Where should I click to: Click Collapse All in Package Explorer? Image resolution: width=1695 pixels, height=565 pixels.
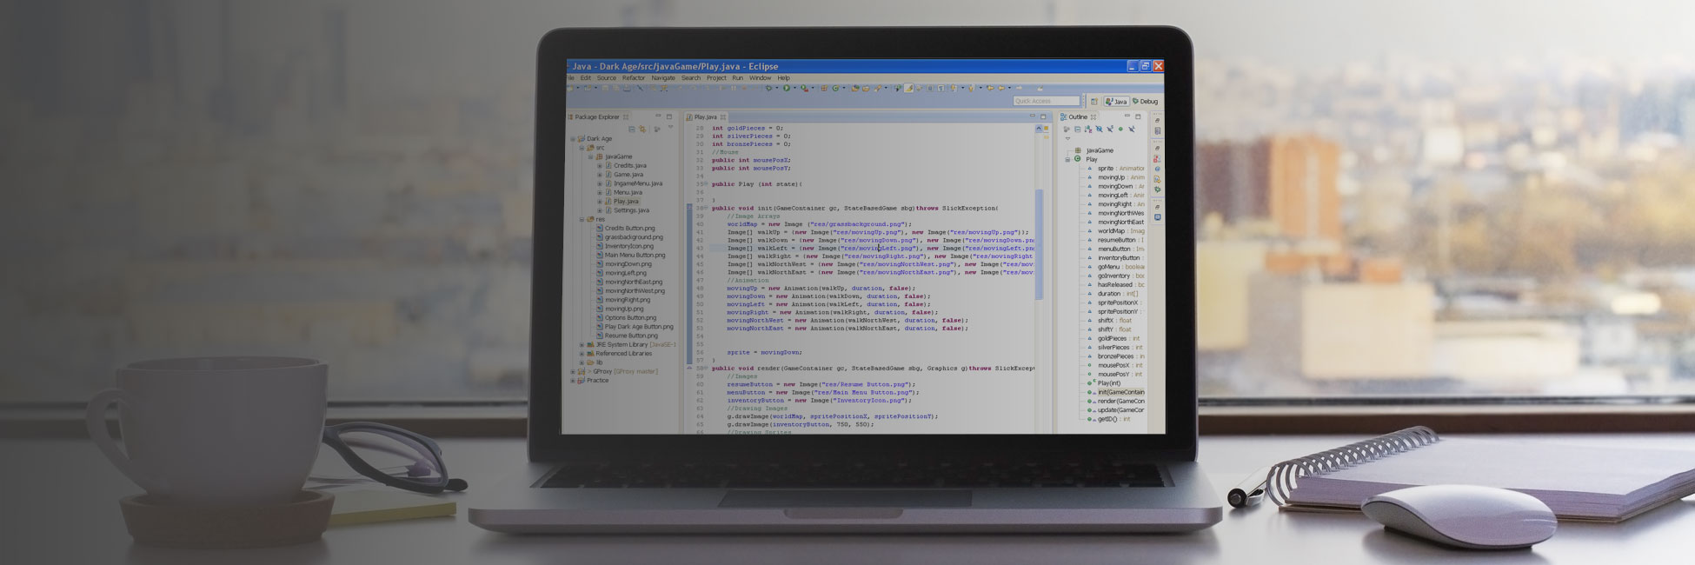coord(632,129)
